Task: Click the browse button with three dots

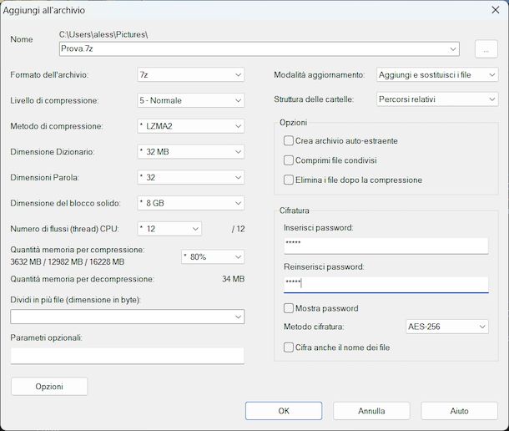Action: 486,48
